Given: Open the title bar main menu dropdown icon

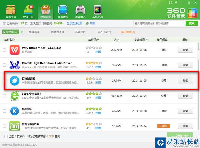Looking at the screenshot, I should [x=176, y=2].
